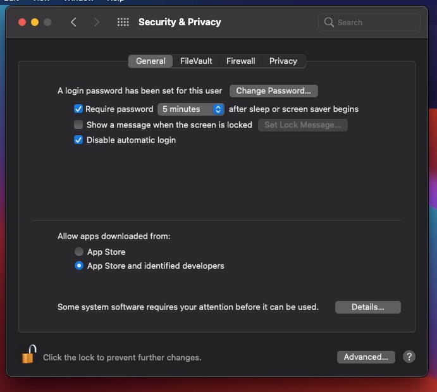Show all preferences grid icon
Viewport: 437px width, 392px height.
click(123, 22)
